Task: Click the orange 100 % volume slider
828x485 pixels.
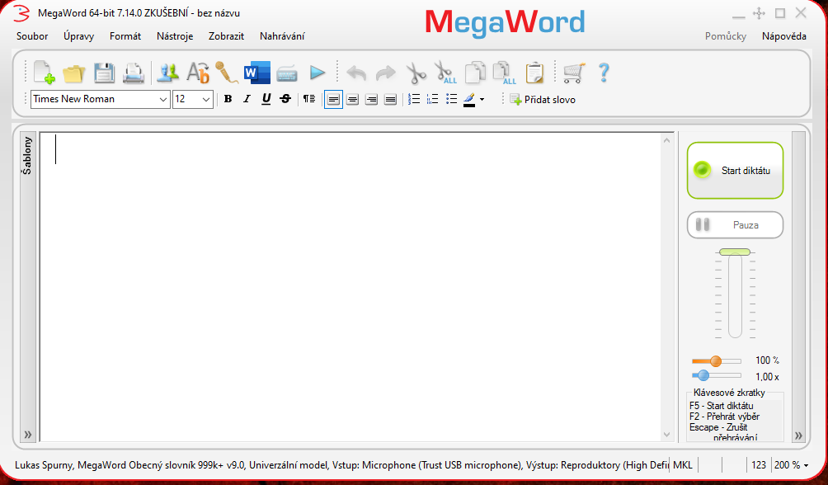Action: (x=716, y=361)
